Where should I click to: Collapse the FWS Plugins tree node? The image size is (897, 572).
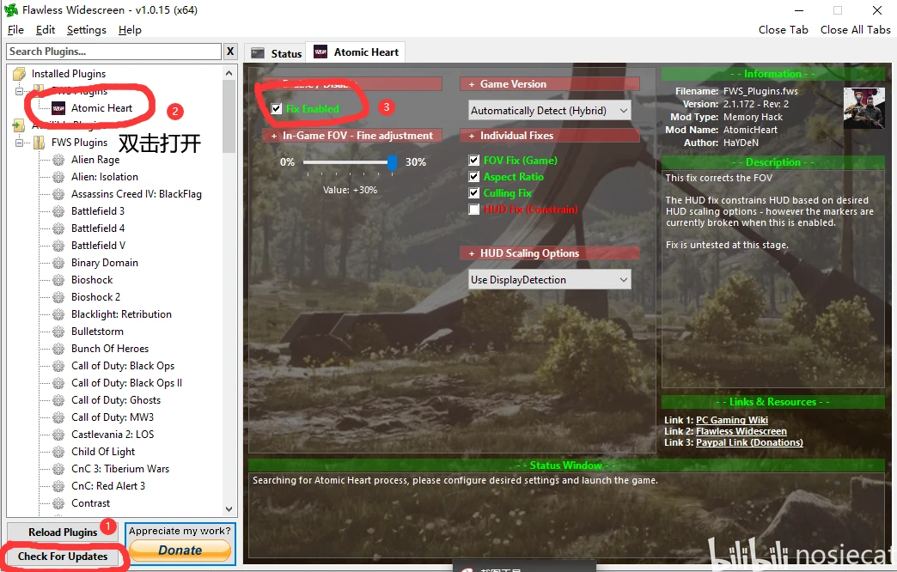point(20,143)
